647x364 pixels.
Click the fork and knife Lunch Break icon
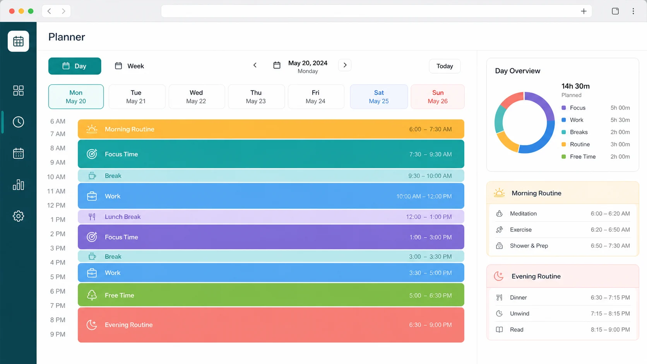tap(92, 217)
